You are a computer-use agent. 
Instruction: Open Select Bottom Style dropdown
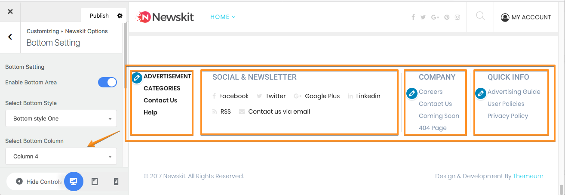(61, 118)
